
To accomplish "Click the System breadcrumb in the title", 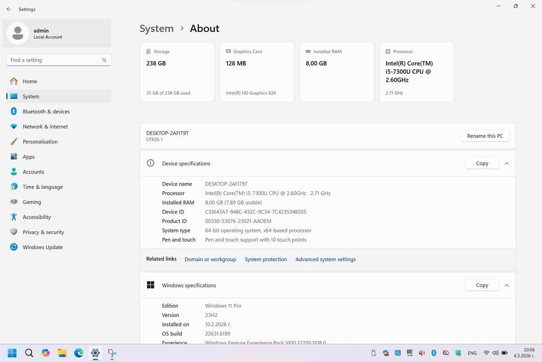I will 157,28.
